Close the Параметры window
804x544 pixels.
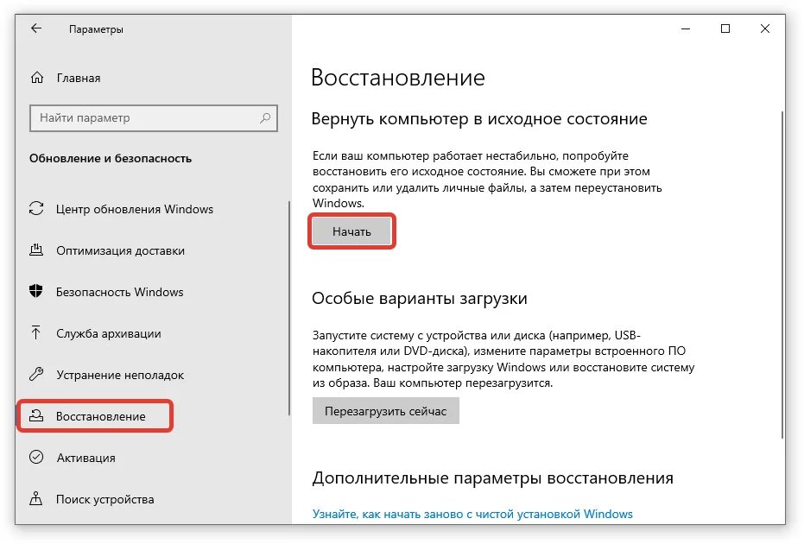764,28
